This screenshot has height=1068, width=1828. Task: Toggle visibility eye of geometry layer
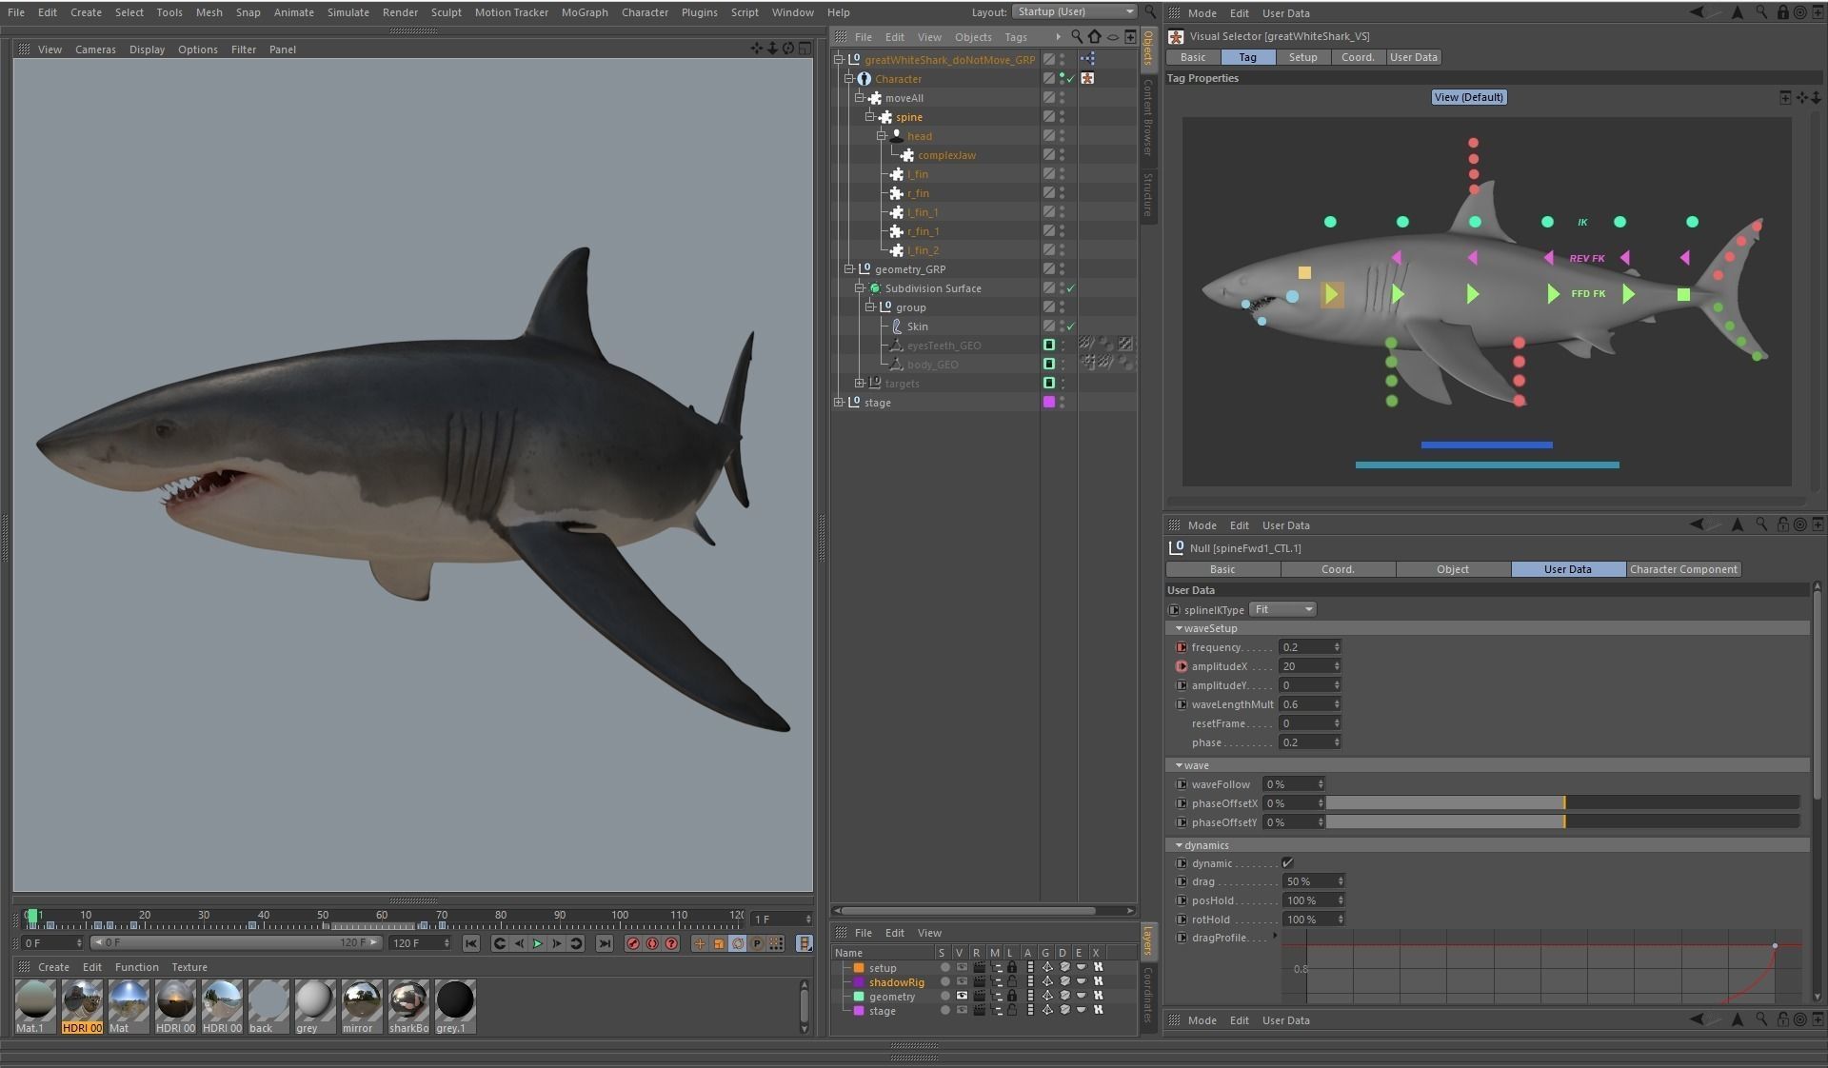point(962,996)
